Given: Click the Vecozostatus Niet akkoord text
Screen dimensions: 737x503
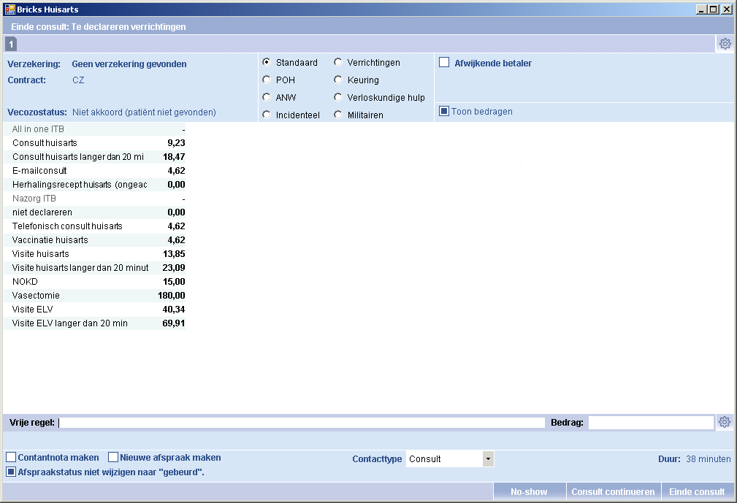Looking at the screenshot, I should [144, 112].
